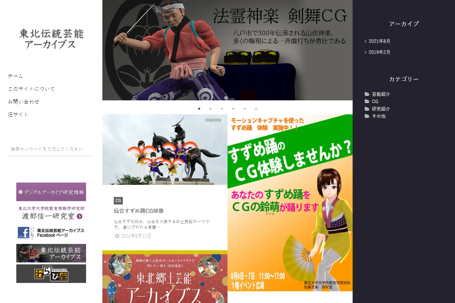455x303 pixels.
Task: Click the CG tag on the post
Action: point(118,201)
